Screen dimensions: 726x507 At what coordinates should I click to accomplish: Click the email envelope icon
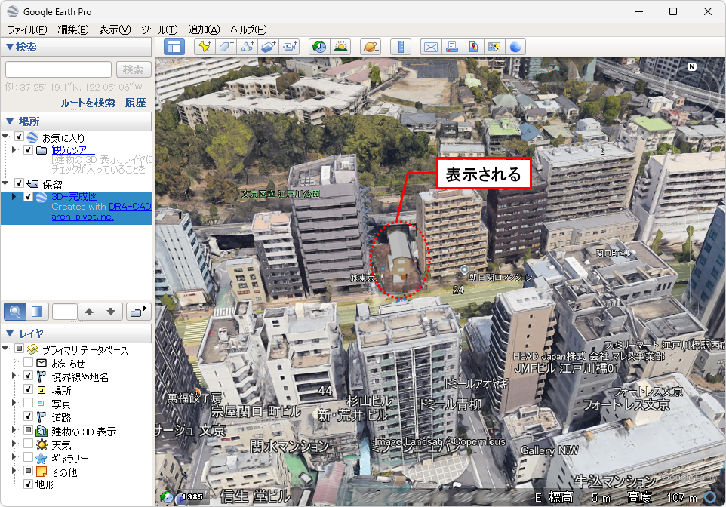point(431,48)
